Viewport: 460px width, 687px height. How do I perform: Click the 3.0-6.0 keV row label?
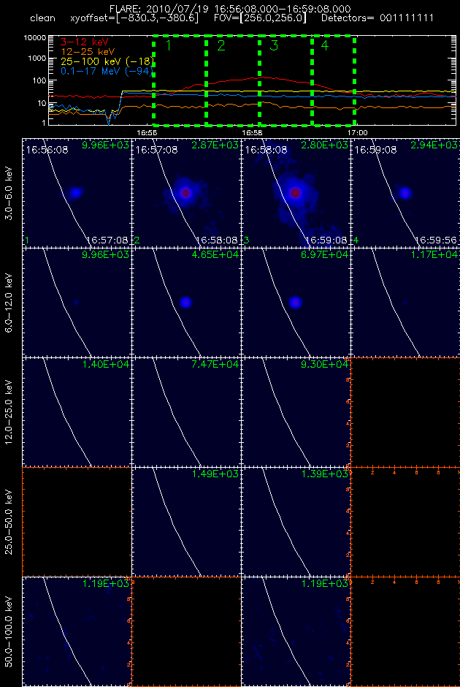[x=9, y=192]
